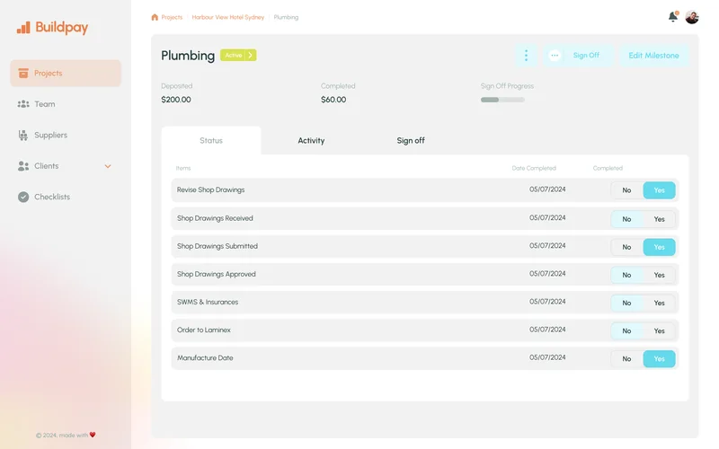Open notifications bell icon
The height and width of the screenshot is (449, 719).
(x=672, y=16)
